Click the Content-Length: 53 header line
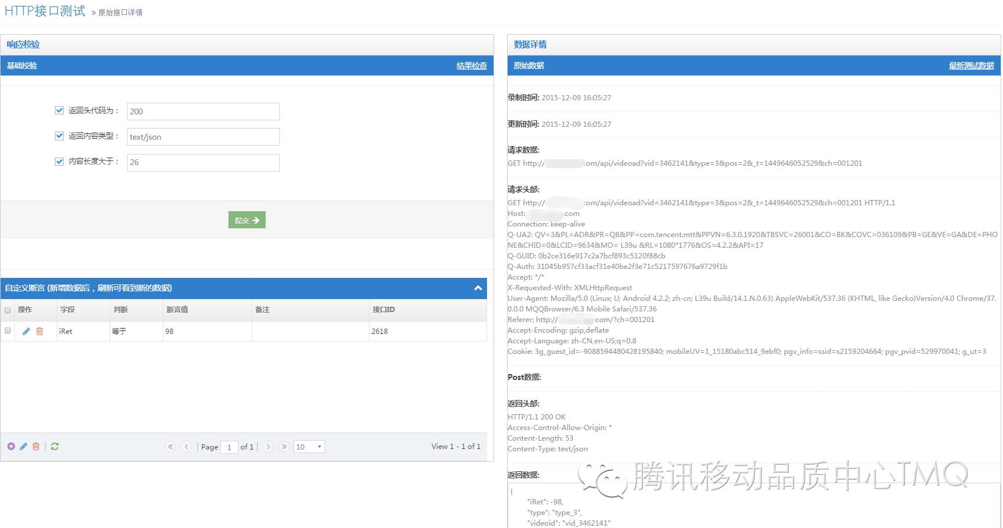The height and width of the screenshot is (528, 1003). [x=541, y=438]
